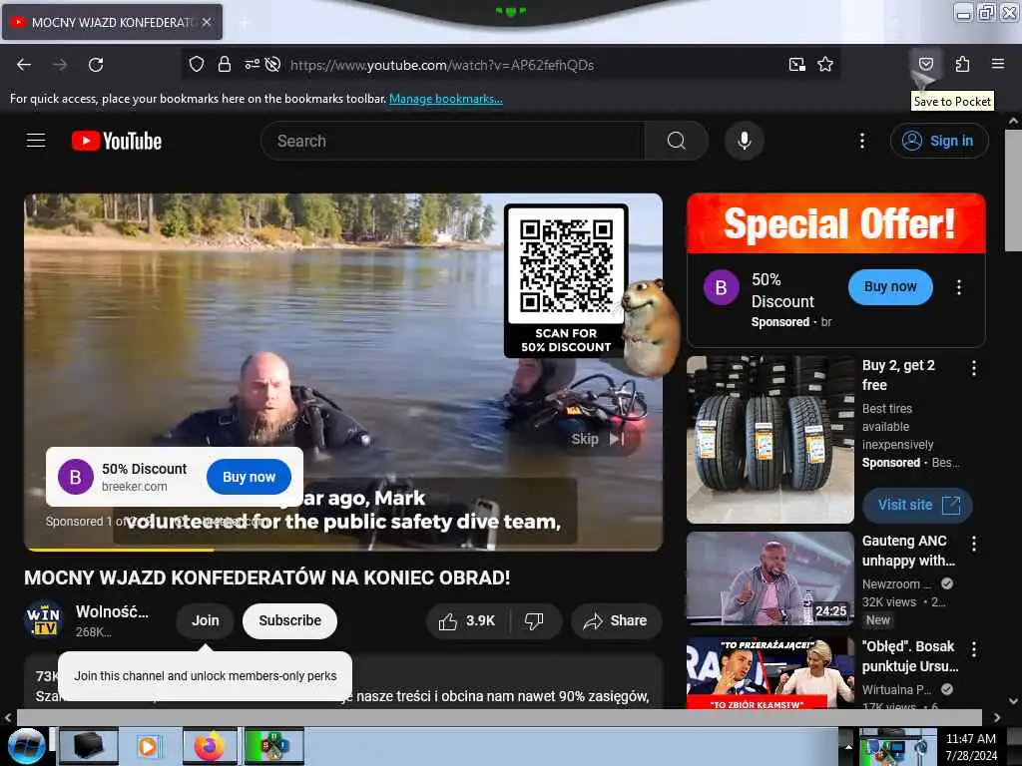Open YouTube settings three-dot menu

(x=861, y=141)
